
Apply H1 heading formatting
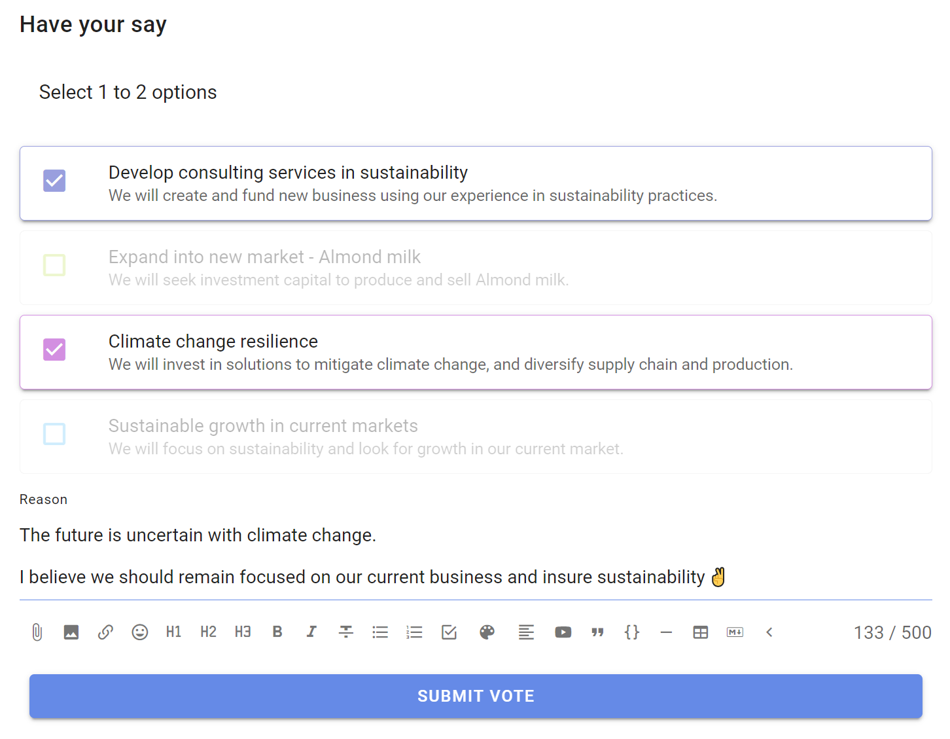(x=173, y=632)
